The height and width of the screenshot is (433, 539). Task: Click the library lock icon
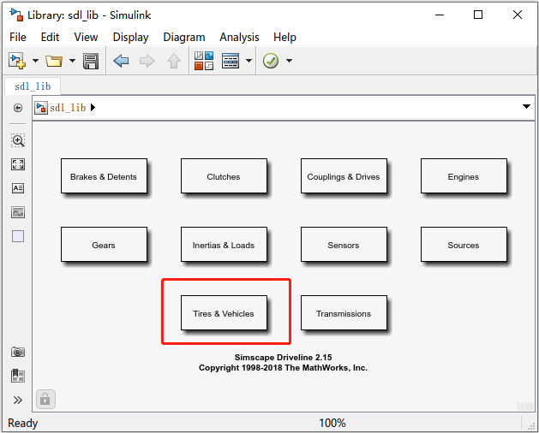pyautogui.click(x=45, y=400)
